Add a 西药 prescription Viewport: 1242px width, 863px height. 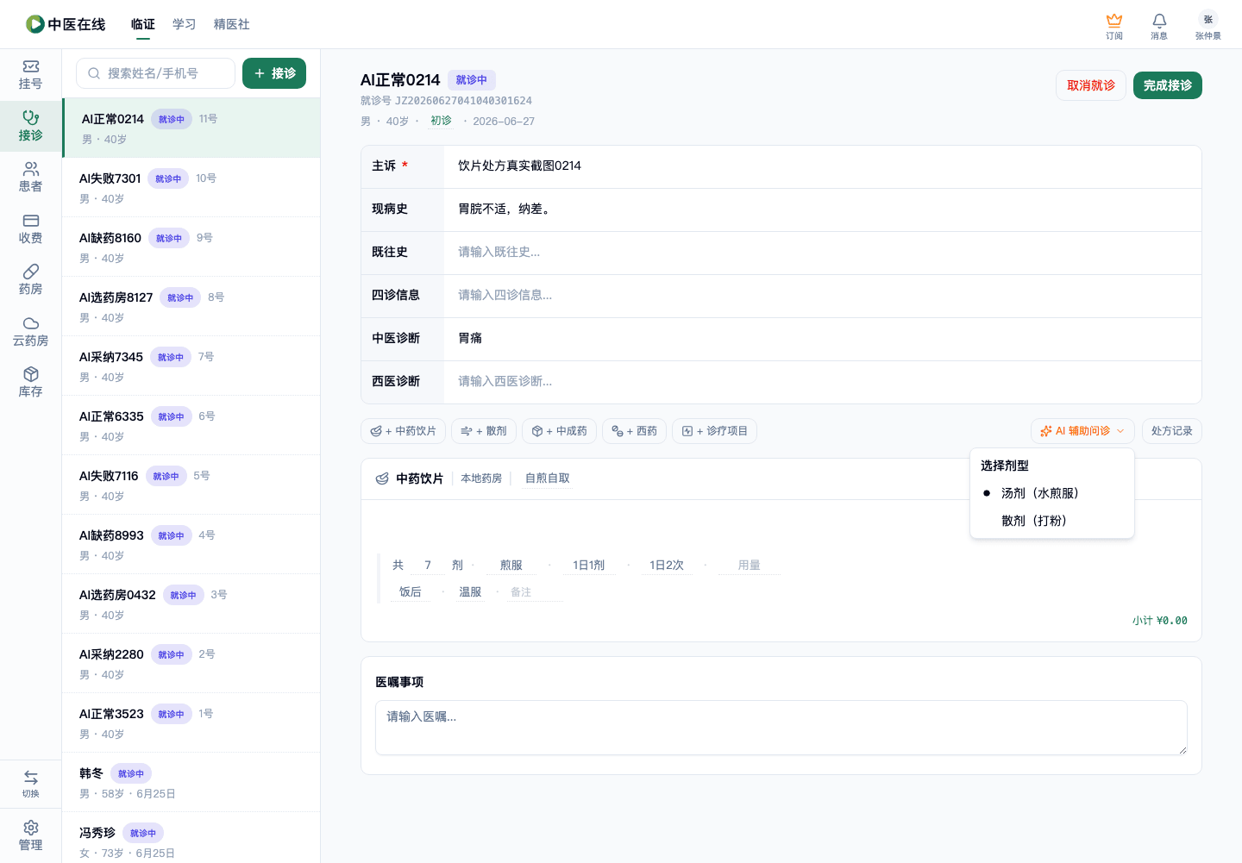tap(634, 431)
